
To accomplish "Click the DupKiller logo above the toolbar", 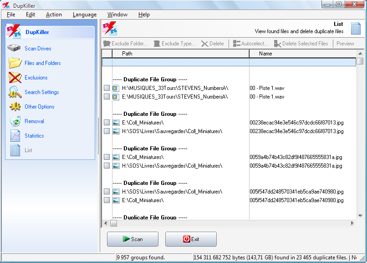I will tap(110, 28).
